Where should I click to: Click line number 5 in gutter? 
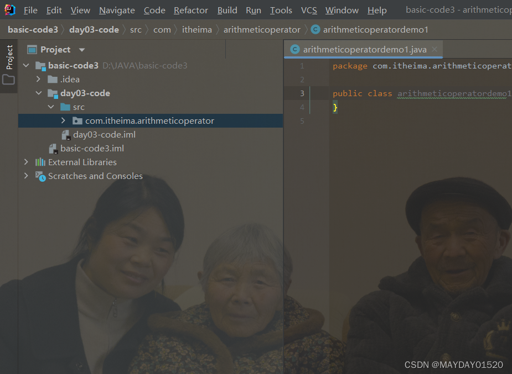click(302, 121)
